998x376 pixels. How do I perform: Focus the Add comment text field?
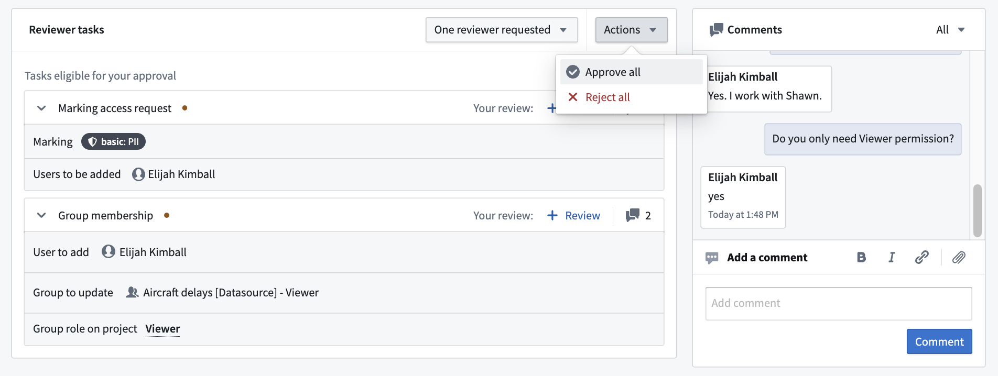coord(839,303)
